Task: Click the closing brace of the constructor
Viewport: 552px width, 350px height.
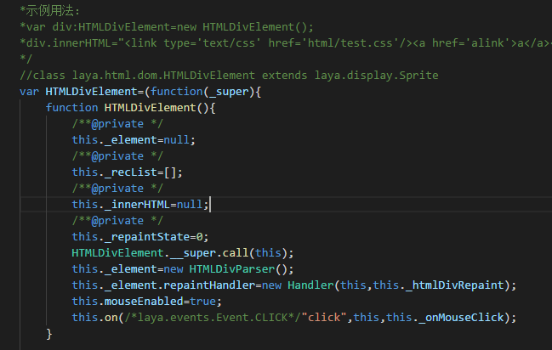Action: 49,334
